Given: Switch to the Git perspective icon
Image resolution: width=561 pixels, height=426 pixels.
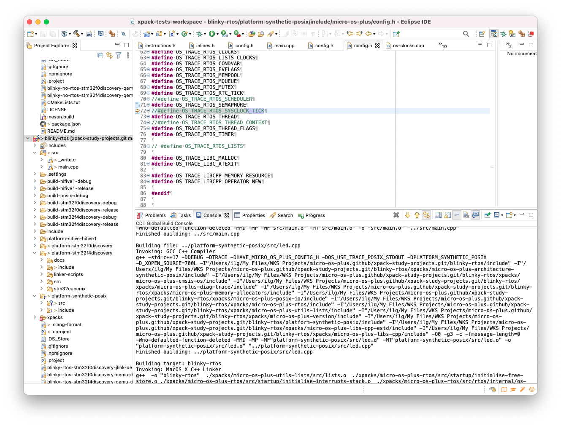Looking at the screenshot, I should (x=512, y=34).
